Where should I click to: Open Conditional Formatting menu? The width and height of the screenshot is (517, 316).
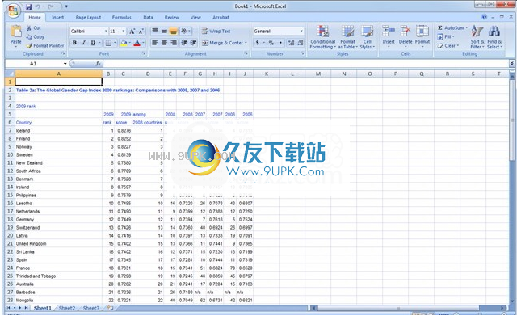322,37
